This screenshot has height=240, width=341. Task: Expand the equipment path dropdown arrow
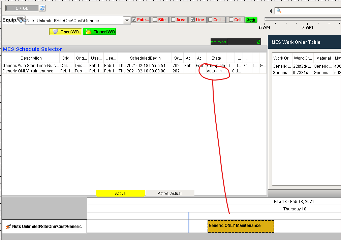(x=127, y=21)
